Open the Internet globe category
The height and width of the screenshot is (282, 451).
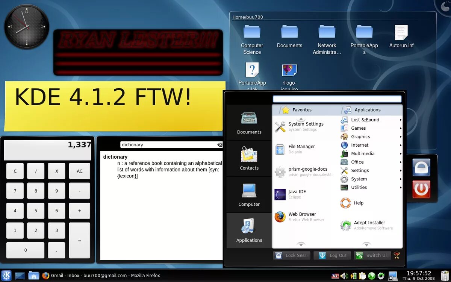pos(344,145)
